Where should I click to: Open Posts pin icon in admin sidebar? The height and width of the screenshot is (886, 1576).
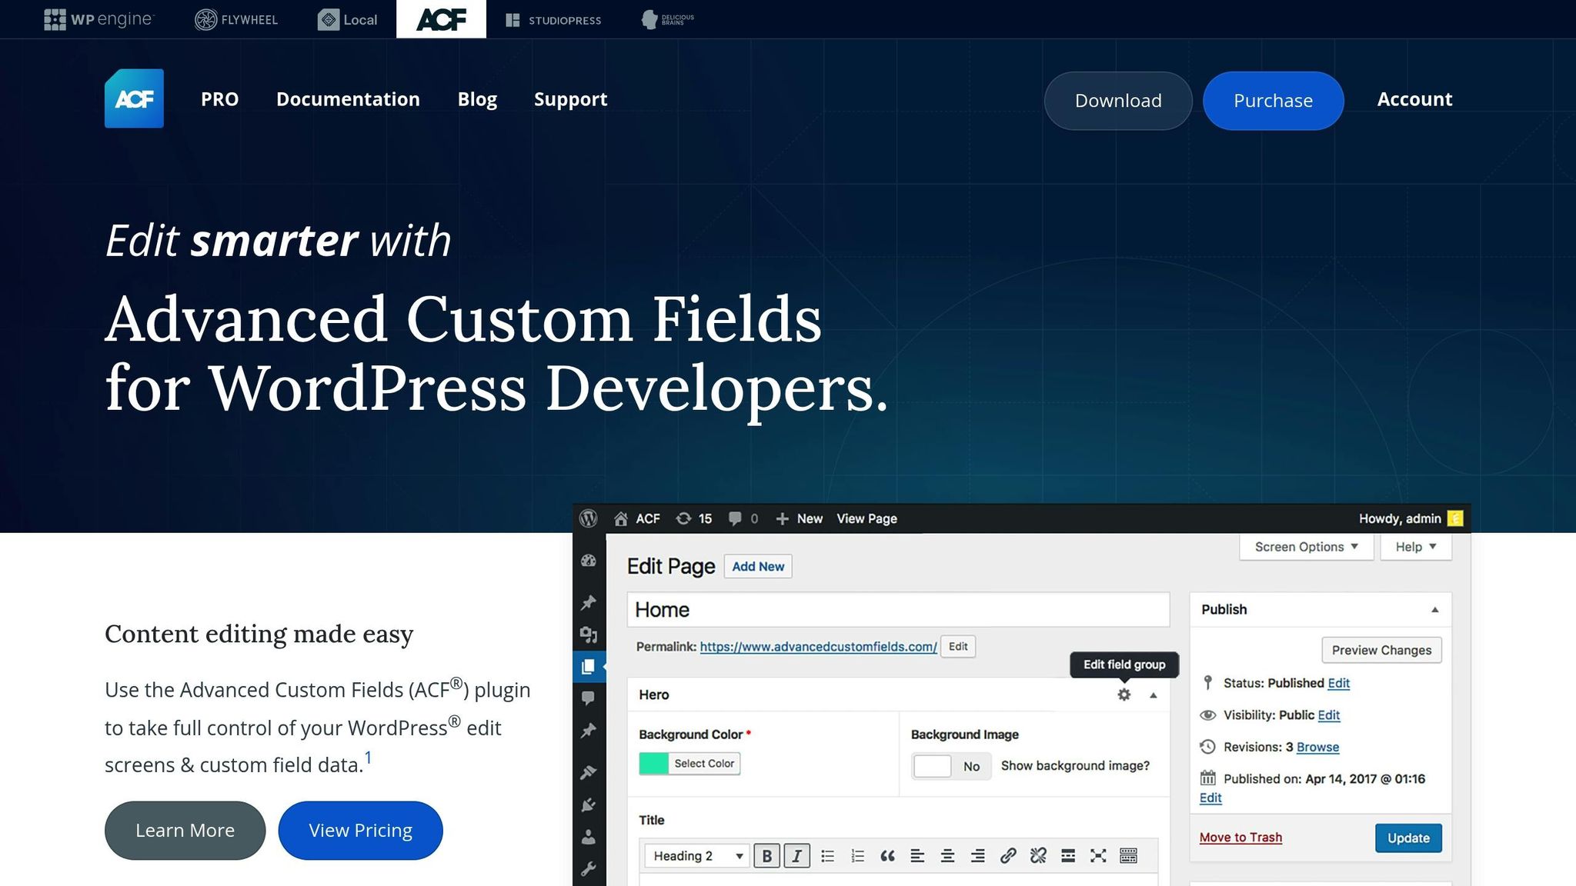coord(589,602)
